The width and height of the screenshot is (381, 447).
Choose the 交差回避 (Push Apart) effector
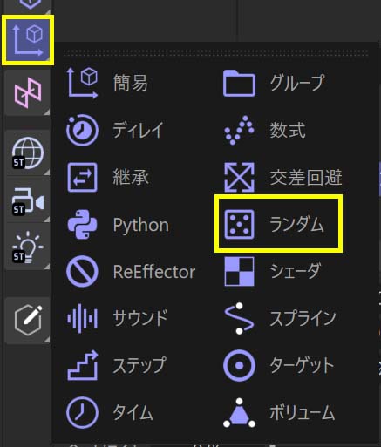(283, 177)
